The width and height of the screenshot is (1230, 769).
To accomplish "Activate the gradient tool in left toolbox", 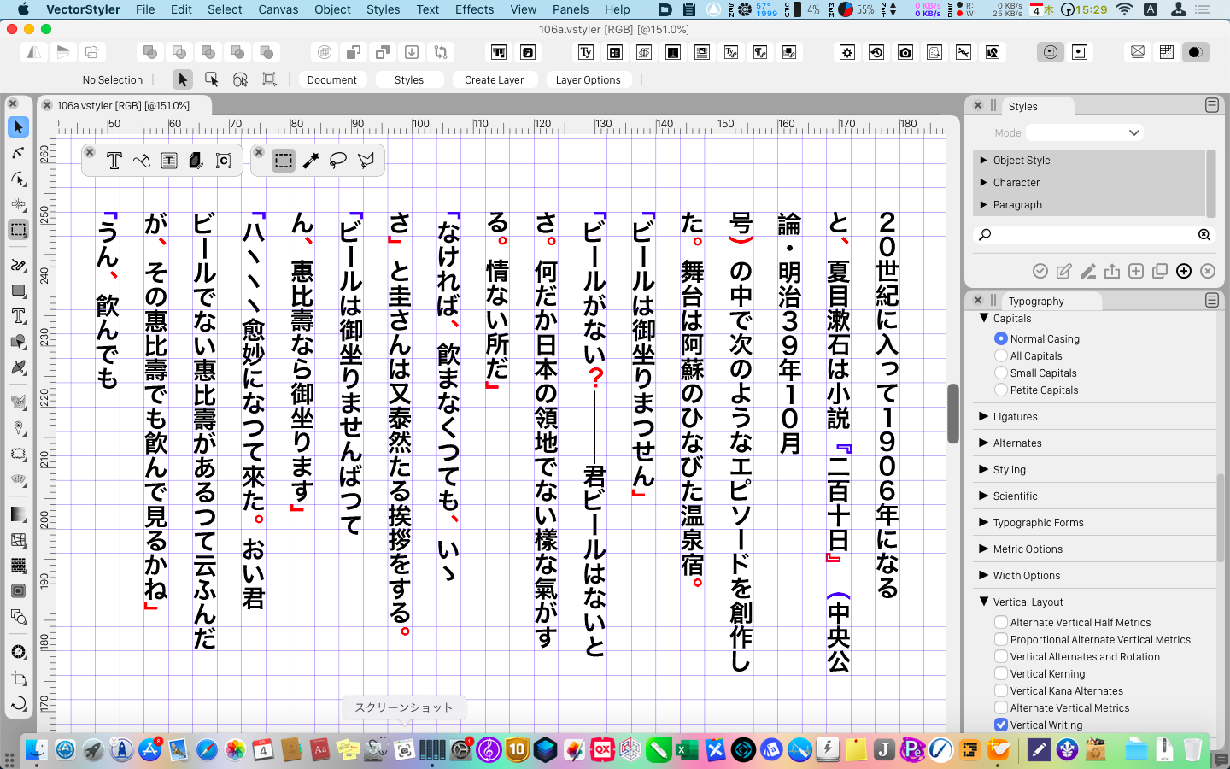I will pos(18,514).
